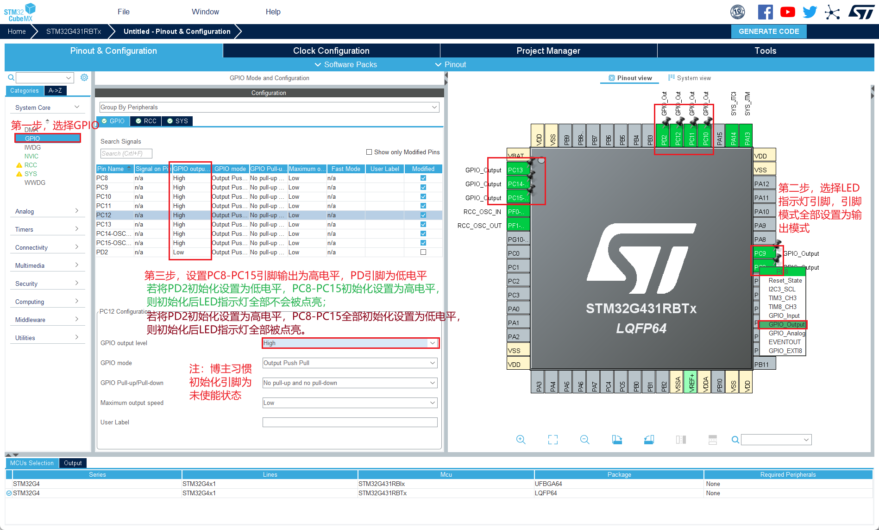Switch to Project Manager tab
Screen dimensions: 879x530
pyautogui.click(x=548, y=50)
